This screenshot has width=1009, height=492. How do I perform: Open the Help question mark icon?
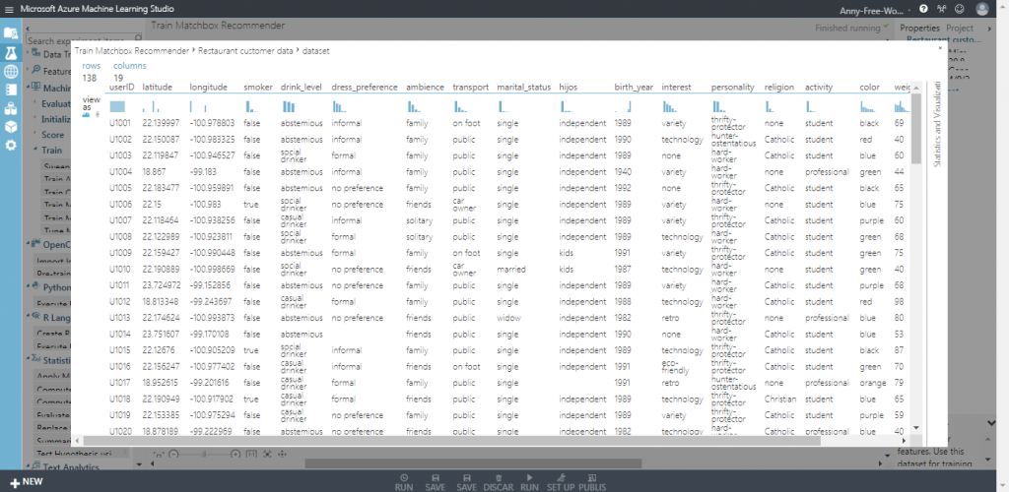point(924,9)
